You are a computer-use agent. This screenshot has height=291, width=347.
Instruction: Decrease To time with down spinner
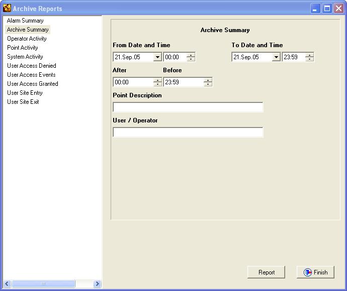[x=309, y=59]
